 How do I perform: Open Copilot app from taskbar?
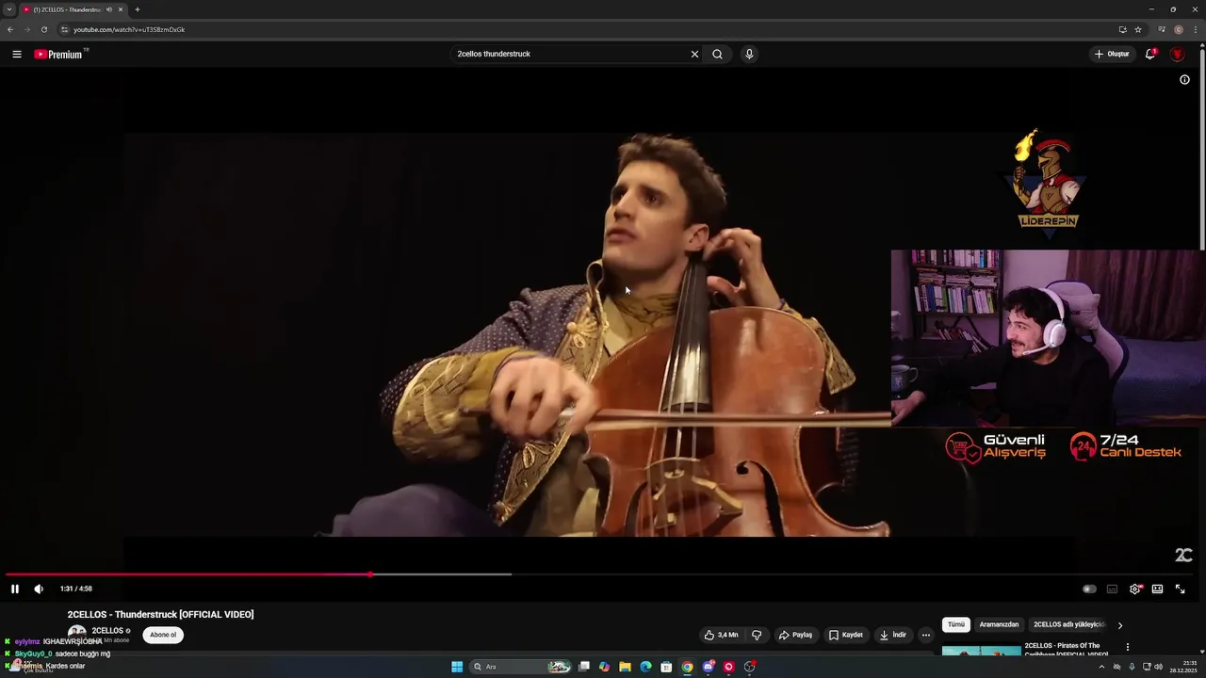coord(604,667)
